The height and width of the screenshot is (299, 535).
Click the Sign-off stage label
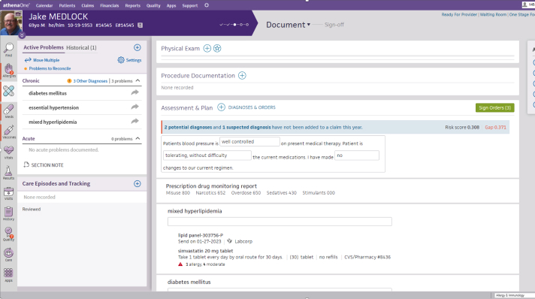[x=334, y=25]
